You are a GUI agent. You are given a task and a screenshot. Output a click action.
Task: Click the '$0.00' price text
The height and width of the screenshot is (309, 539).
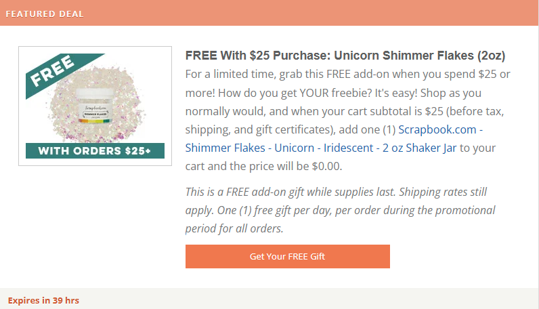tap(328, 167)
